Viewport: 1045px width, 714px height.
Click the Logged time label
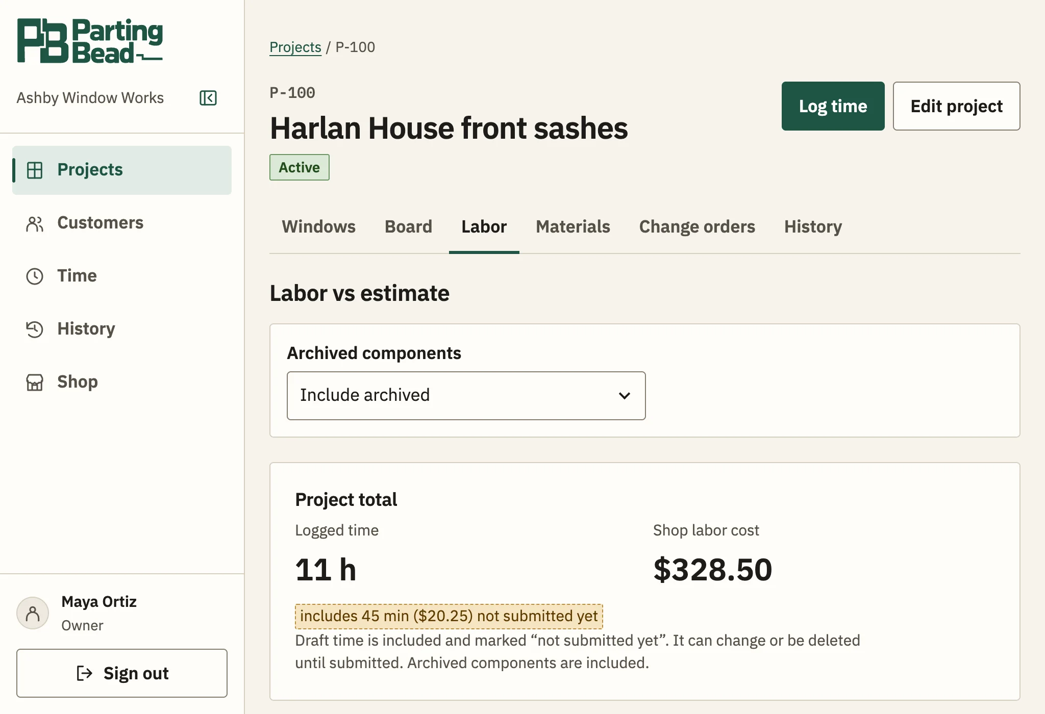click(337, 530)
